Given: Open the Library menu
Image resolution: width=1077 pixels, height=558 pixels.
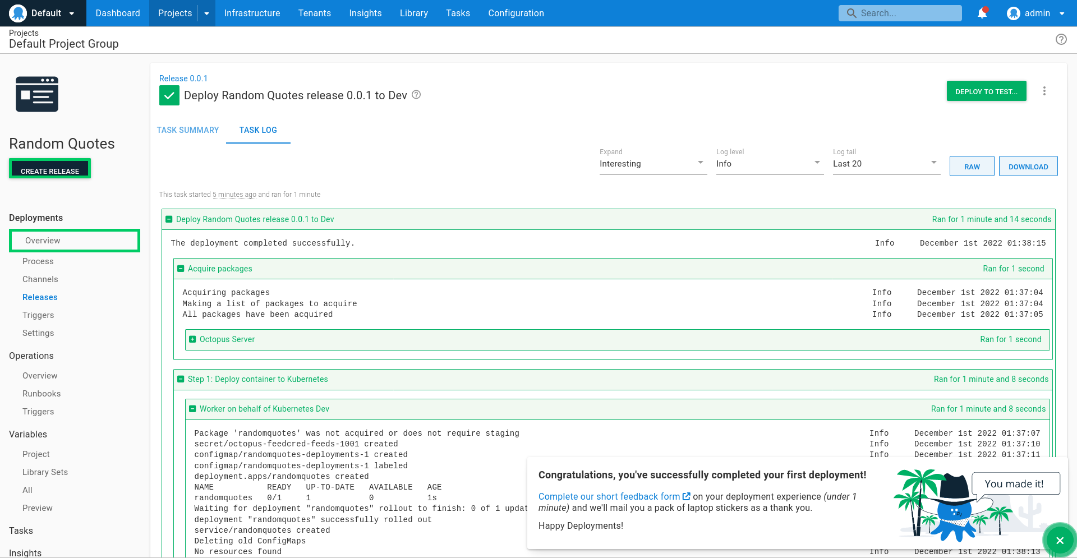Looking at the screenshot, I should [x=413, y=13].
